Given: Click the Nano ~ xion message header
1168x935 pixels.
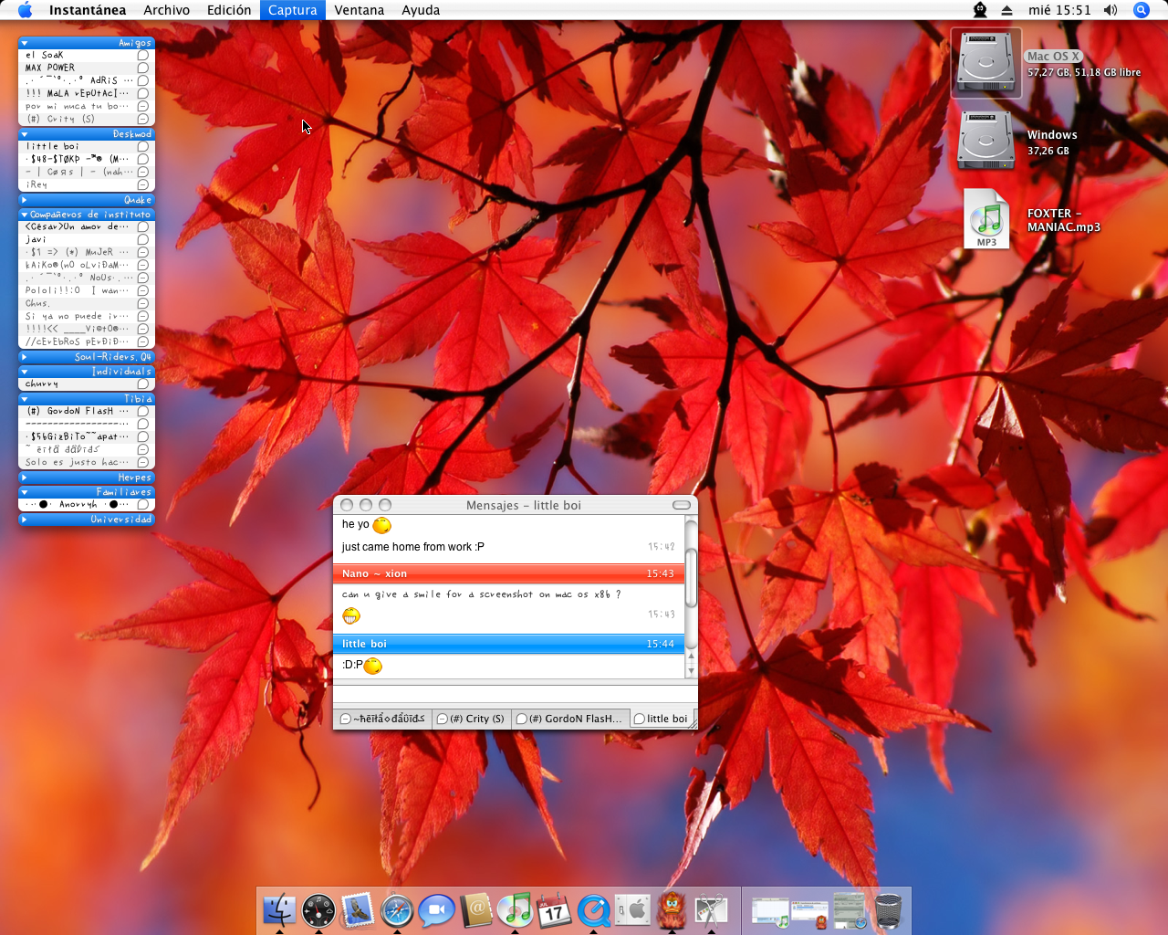Looking at the screenshot, I should click(x=508, y=573).
